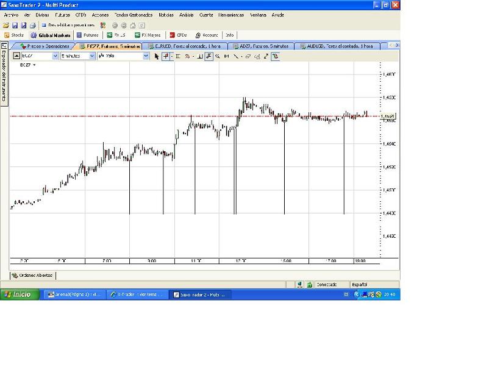Open the Herramientas menu
This screenshot has width=500, height=375.
click(231, 15)
